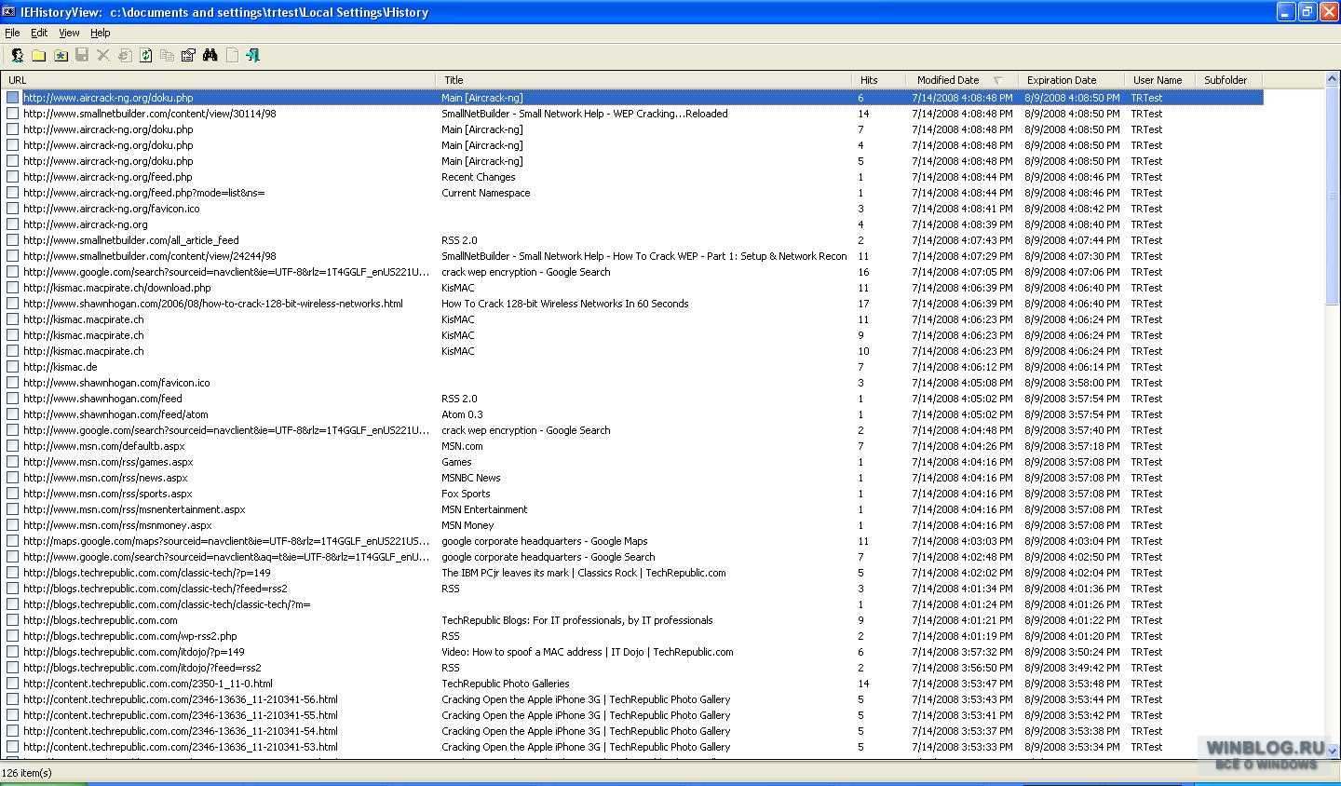Sort by the Title column header
Viewport: 1341px width, 786px height.
643,80
